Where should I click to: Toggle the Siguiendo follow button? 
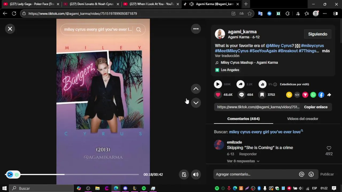pyautogui.click(x=318, y=34)
